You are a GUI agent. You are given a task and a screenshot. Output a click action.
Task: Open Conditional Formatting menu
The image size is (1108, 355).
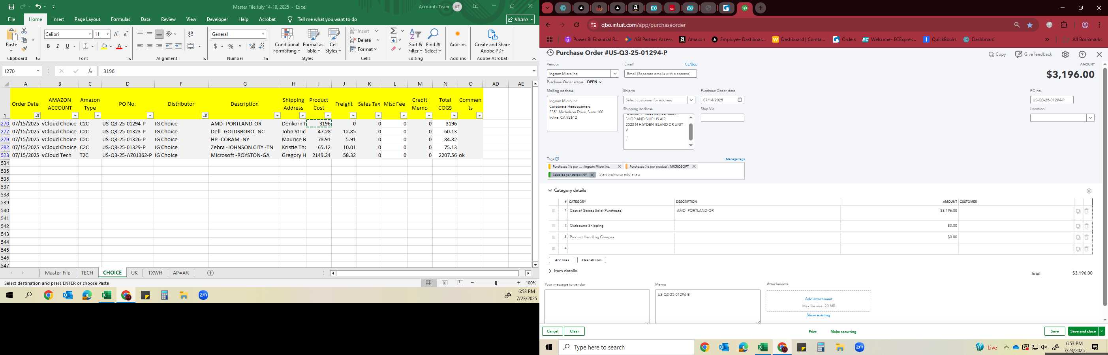tap(287, 41)
